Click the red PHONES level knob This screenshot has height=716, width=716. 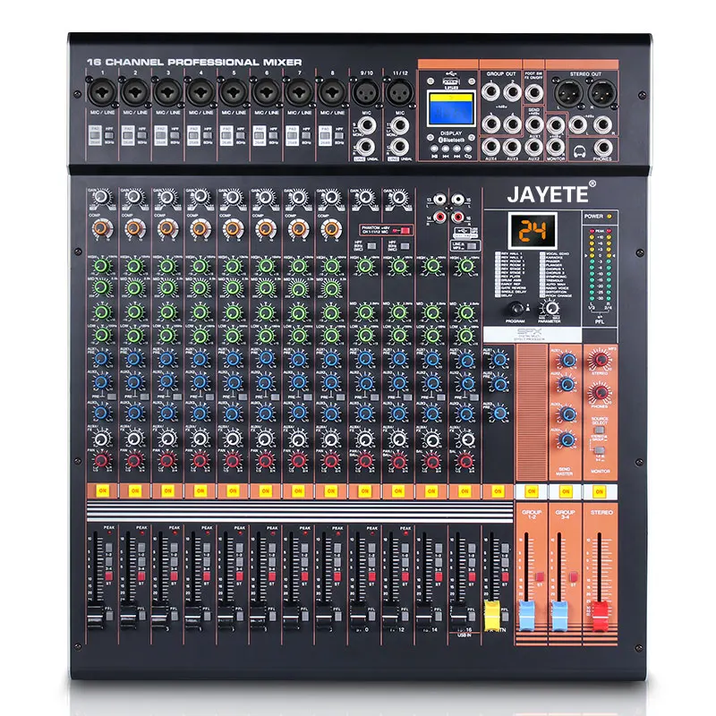point(600,392)
